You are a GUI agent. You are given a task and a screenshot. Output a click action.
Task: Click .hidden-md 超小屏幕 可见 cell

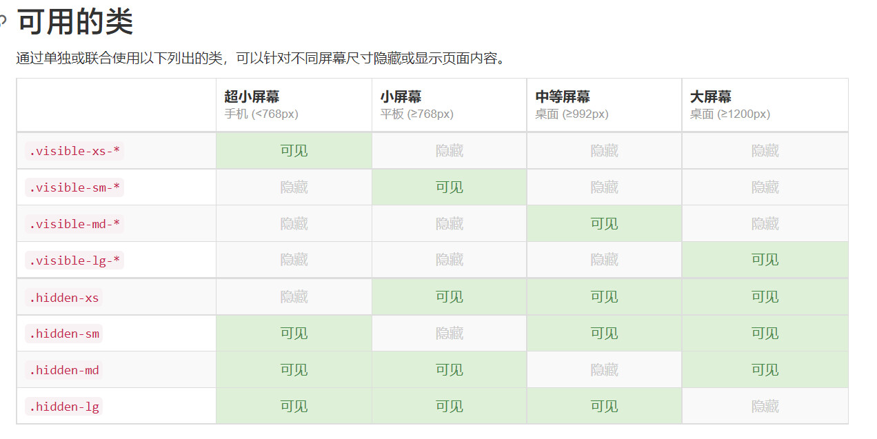point(294,370)
